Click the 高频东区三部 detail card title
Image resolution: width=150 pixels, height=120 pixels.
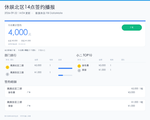[x=14, y=102]
